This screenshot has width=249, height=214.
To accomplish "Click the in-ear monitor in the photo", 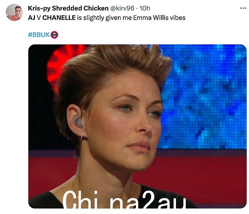I will pos(78,122).
